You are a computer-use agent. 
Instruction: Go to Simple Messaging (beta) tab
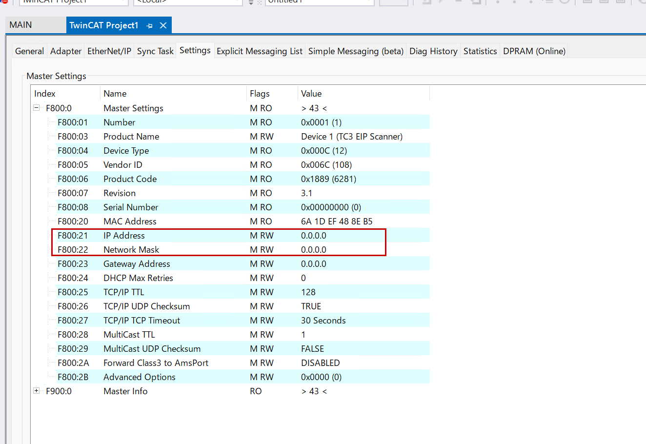(x=356, y=51)
